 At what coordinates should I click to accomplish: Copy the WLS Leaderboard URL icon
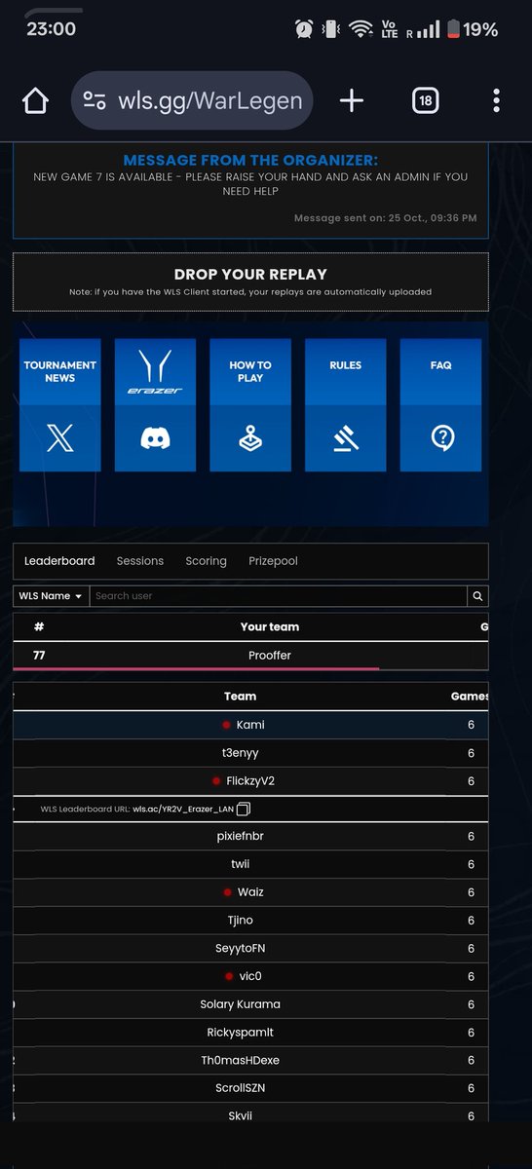pos(244,809)
